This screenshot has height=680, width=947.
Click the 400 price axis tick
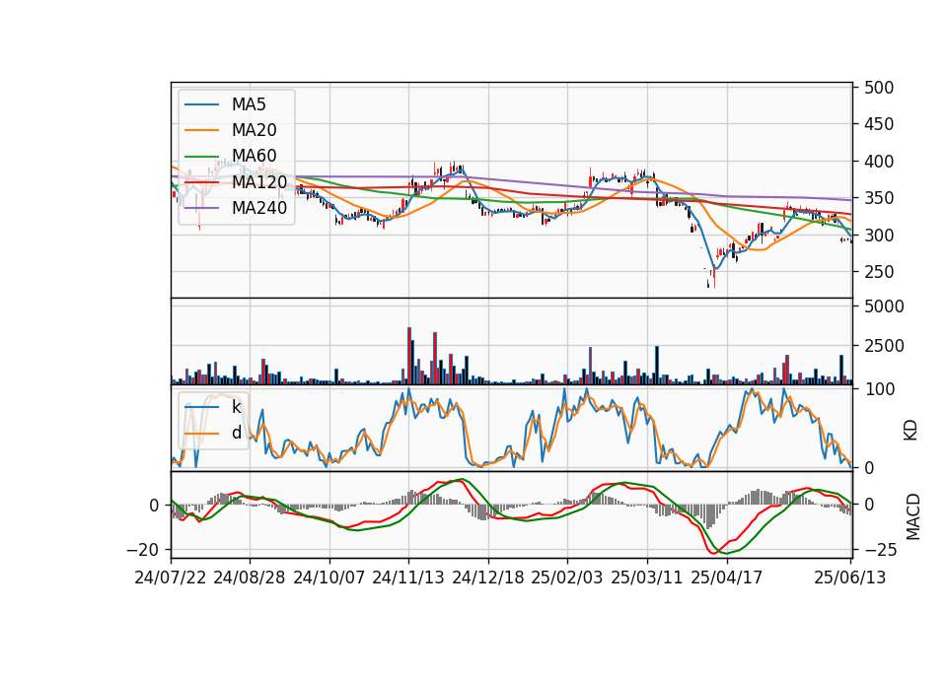tap(879, 162)
